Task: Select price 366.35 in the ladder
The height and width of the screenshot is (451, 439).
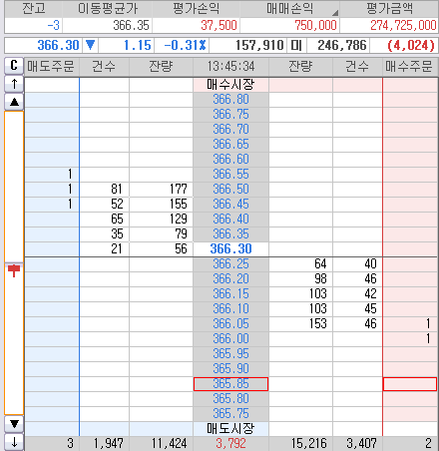Action: pos(230,233)
